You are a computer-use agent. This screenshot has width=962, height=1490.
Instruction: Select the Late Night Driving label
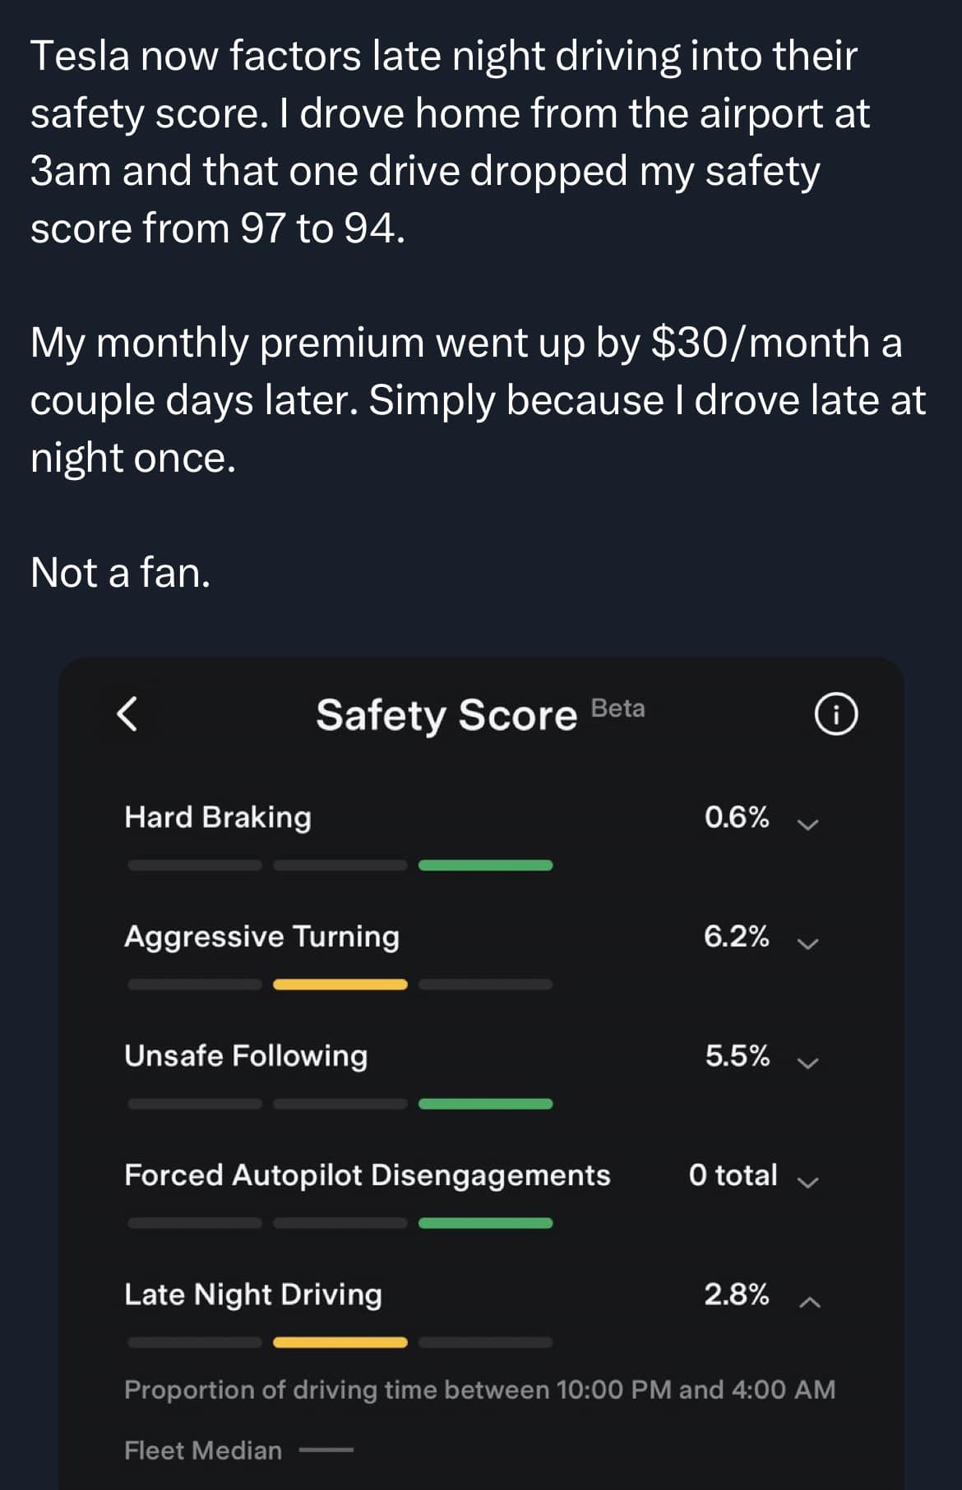tap(253, 1294)
